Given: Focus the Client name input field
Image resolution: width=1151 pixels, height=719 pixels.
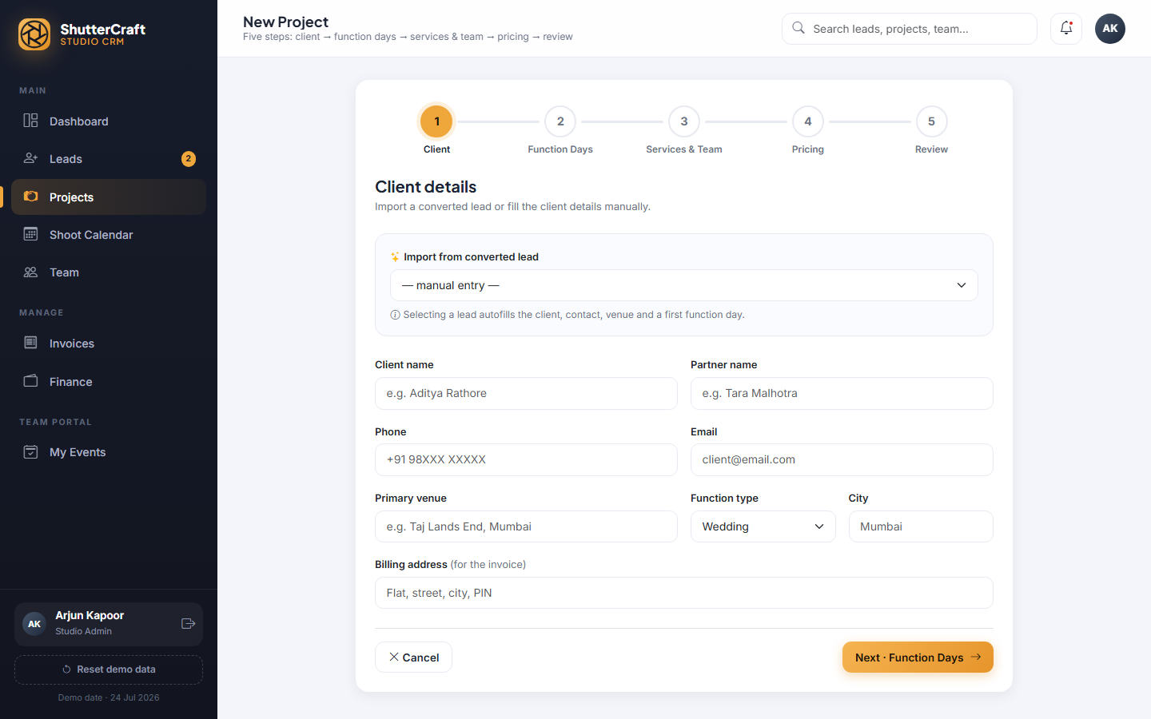Looking at the screenshot, I should [526, 393].
